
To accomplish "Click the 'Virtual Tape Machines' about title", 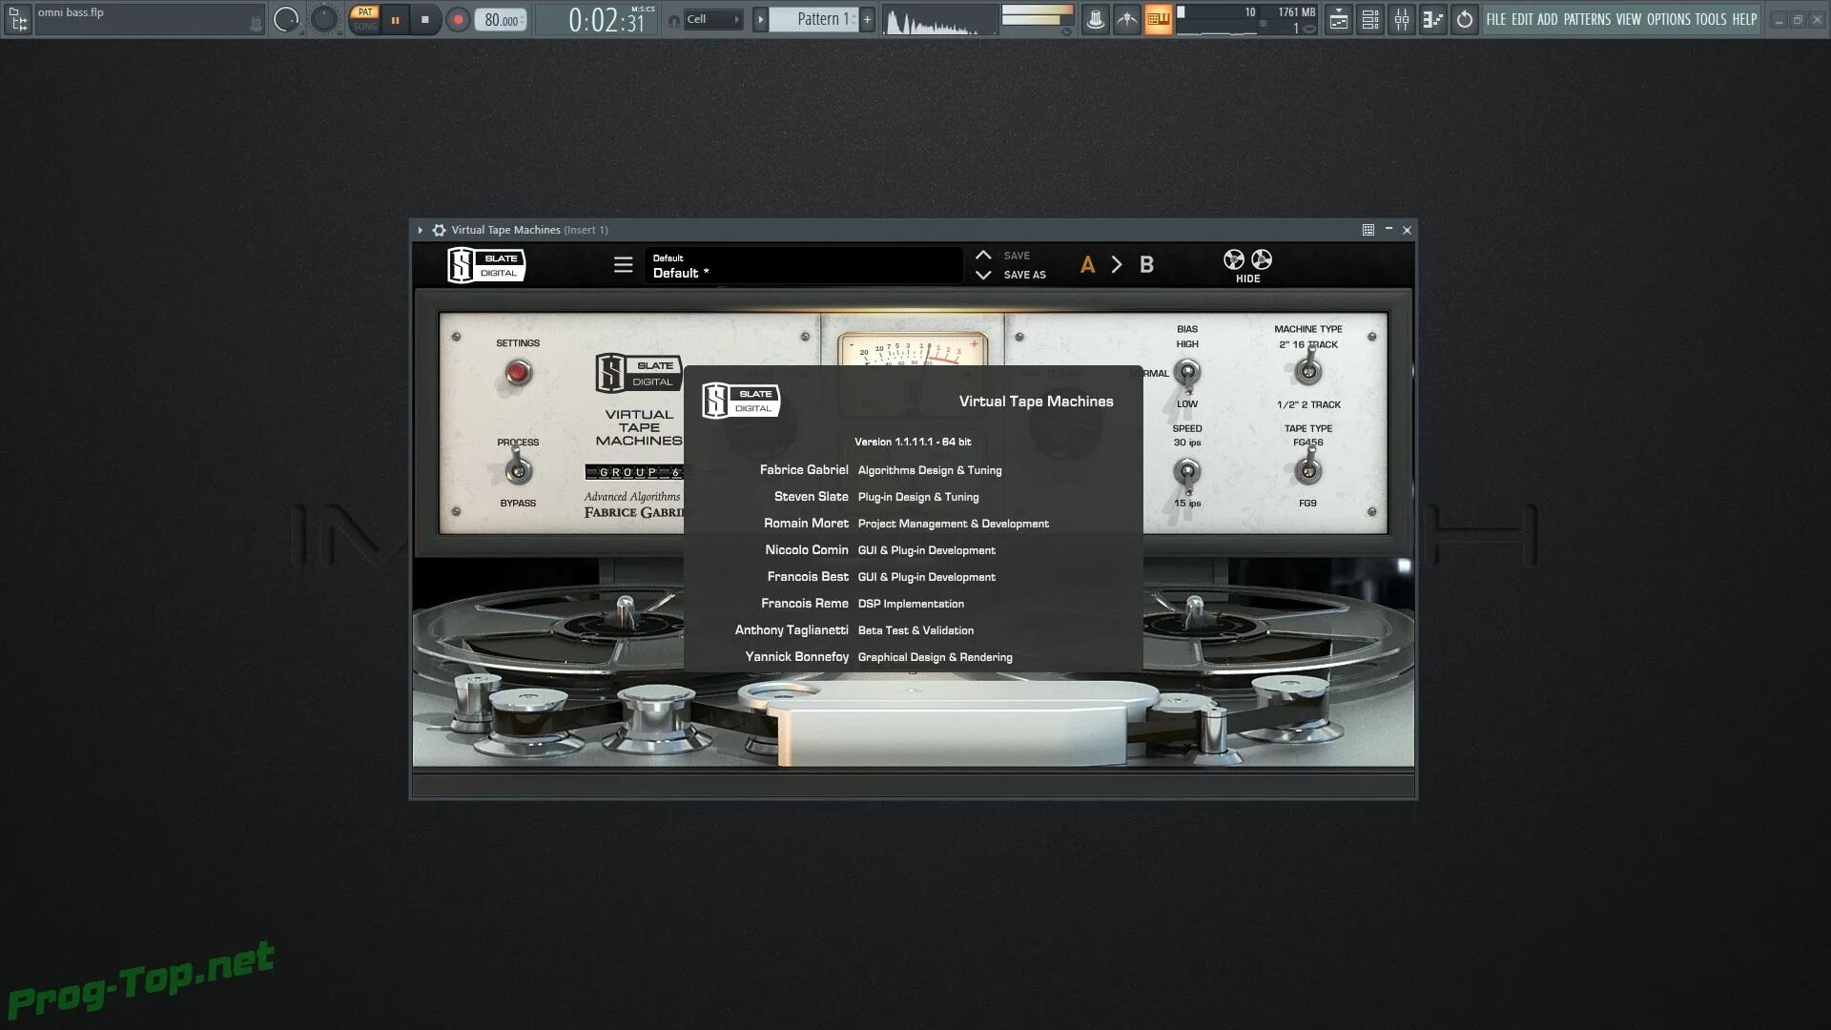I will (x=1036, y=402).
